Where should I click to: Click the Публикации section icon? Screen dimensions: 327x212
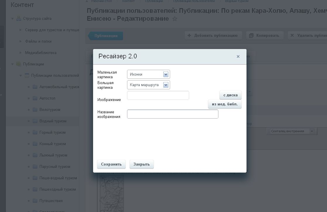coord(19,64)
